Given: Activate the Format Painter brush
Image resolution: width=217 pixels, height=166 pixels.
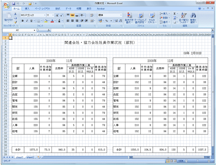Looking at the screenshot, I should [16, 22].
